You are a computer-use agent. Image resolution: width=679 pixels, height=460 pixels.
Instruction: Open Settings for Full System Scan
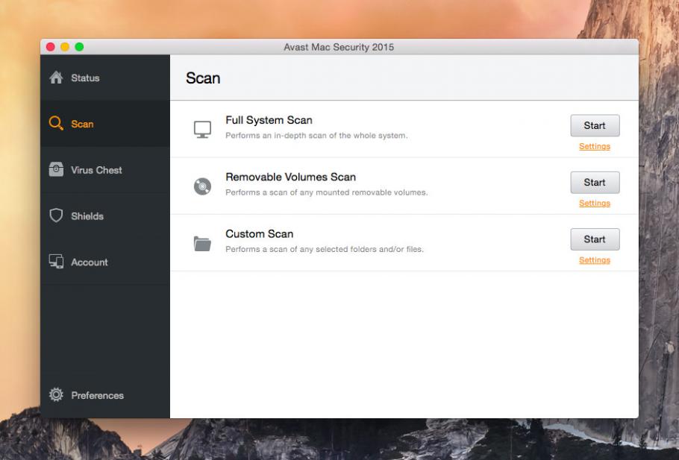(594, 146)
